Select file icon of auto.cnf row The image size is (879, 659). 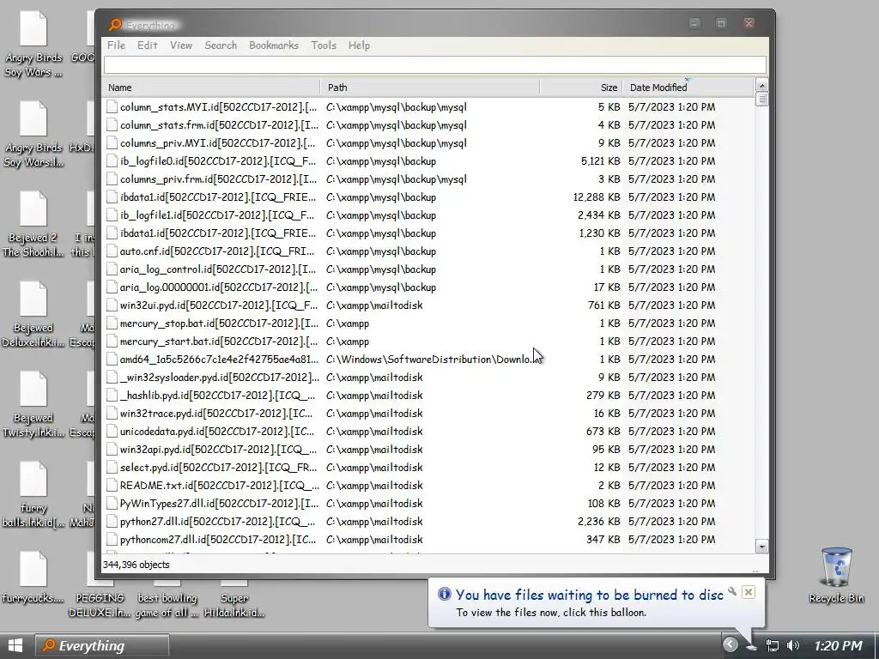pos(112,251)
